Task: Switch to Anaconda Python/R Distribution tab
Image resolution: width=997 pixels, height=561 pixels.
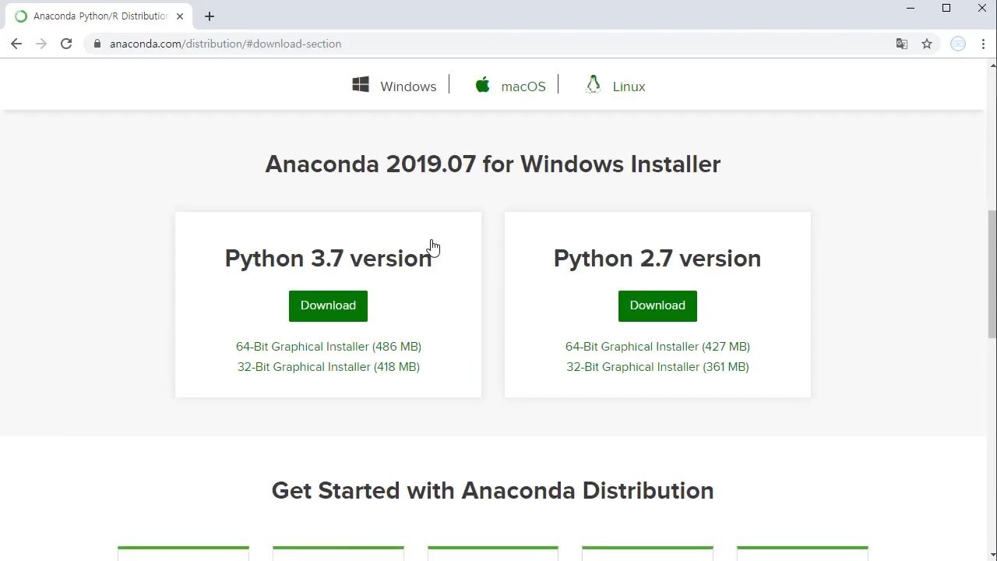Action: (97, 16)
